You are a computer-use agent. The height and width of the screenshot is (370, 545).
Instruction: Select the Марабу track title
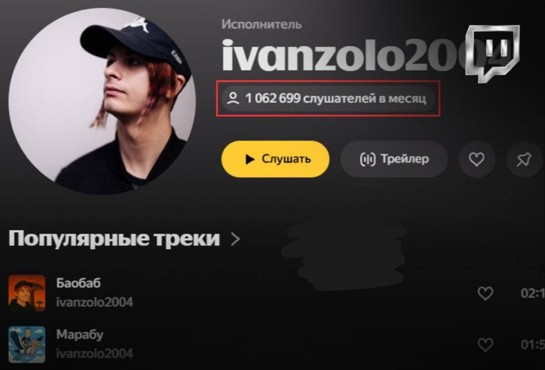80,335
